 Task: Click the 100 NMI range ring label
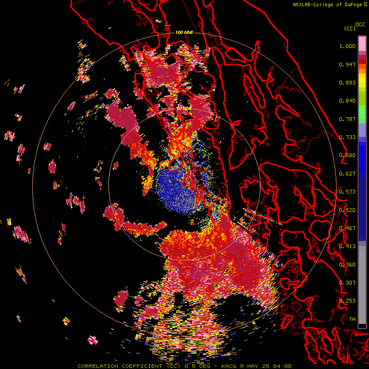(184, 32)
